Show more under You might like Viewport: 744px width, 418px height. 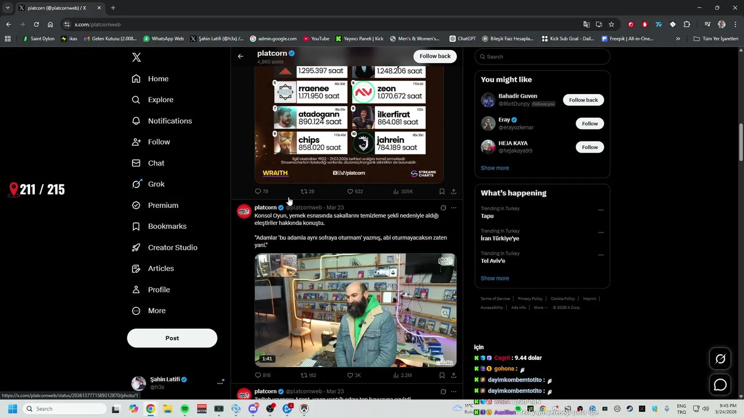(x=495, y=168)
